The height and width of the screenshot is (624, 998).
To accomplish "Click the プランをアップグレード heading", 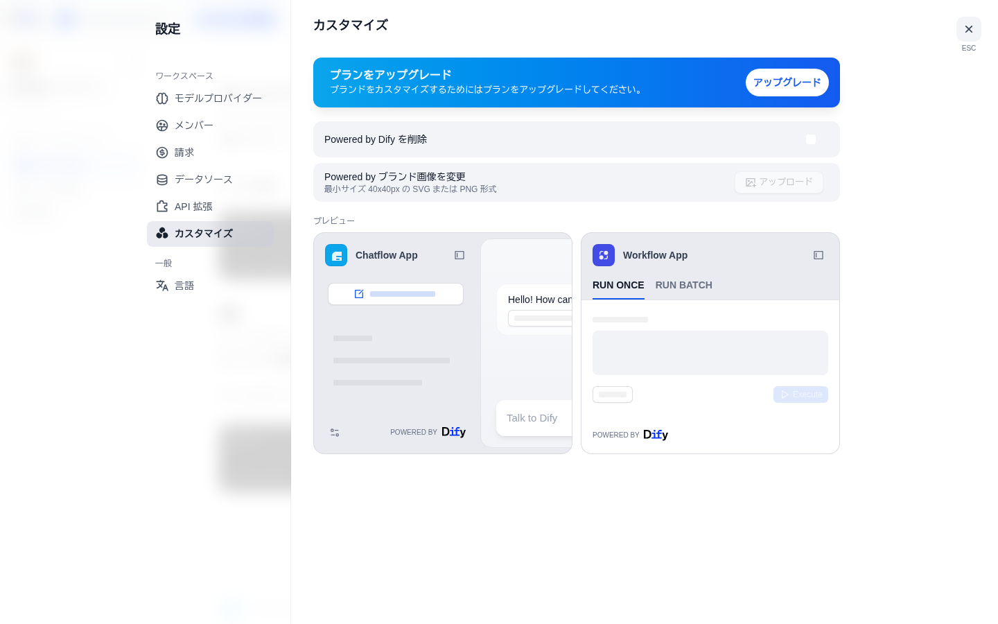I will point(391,75).
